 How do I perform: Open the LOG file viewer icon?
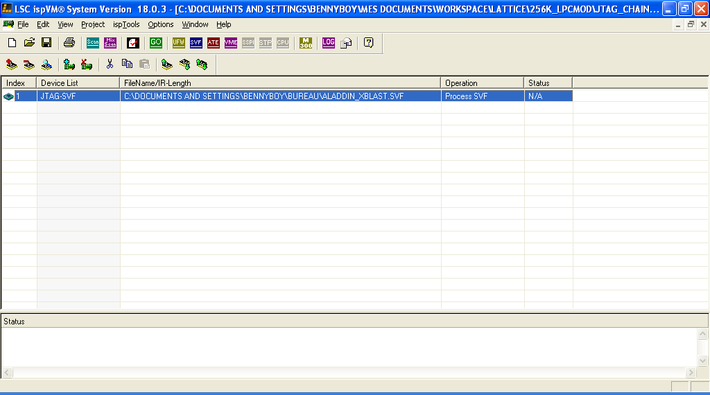[328, 42]
